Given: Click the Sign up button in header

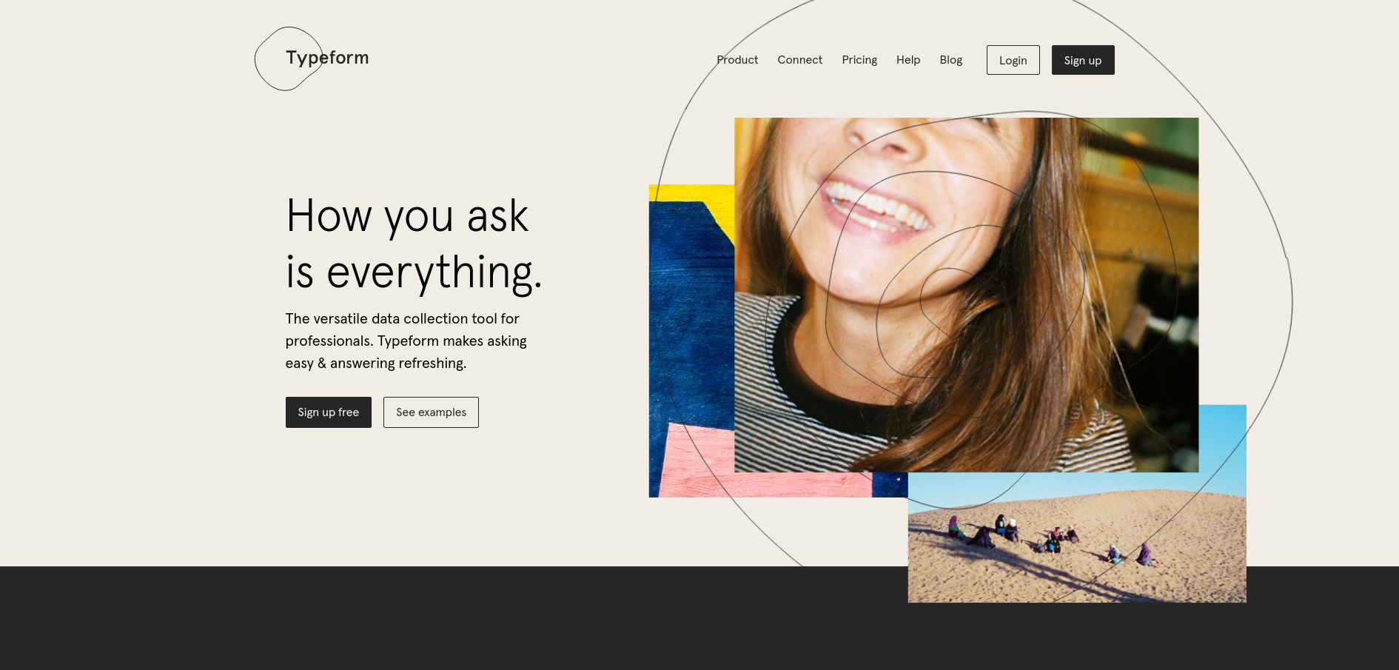Looking at the screenshot, I should [x=1083, y=60].
